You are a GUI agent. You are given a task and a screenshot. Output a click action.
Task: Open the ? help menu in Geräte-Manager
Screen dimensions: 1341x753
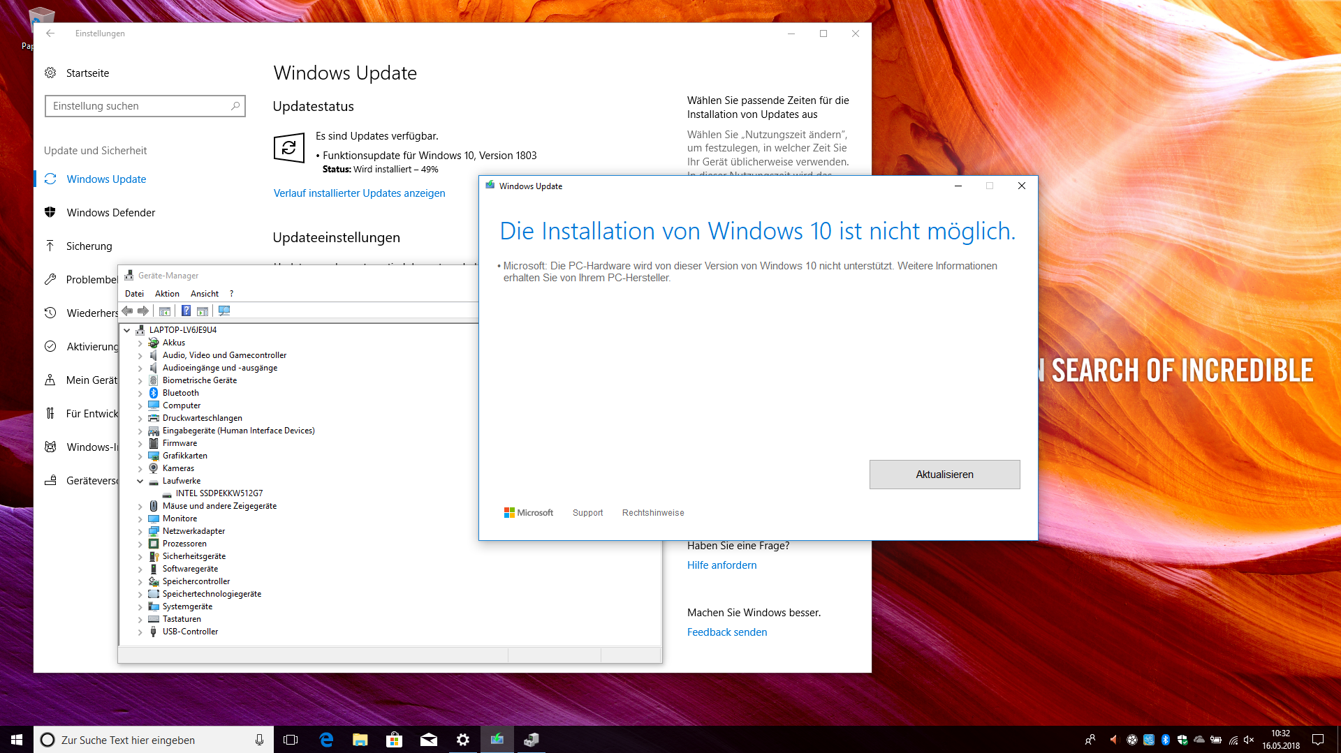(x=231, y=294)
